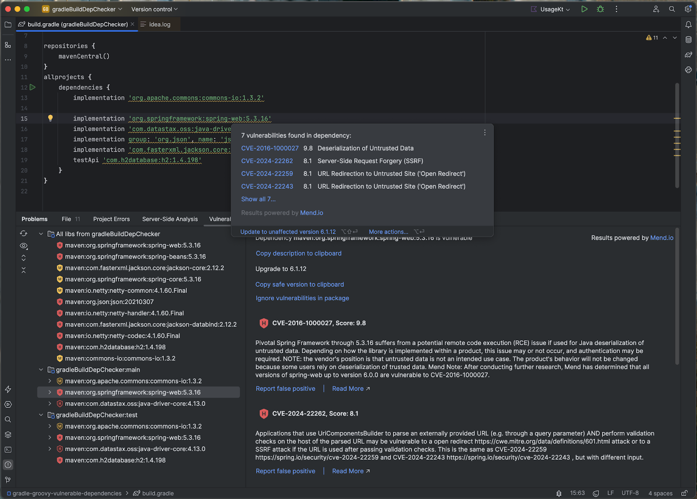
Task: Click Copy description to clipboard
Action: (298, 253)
